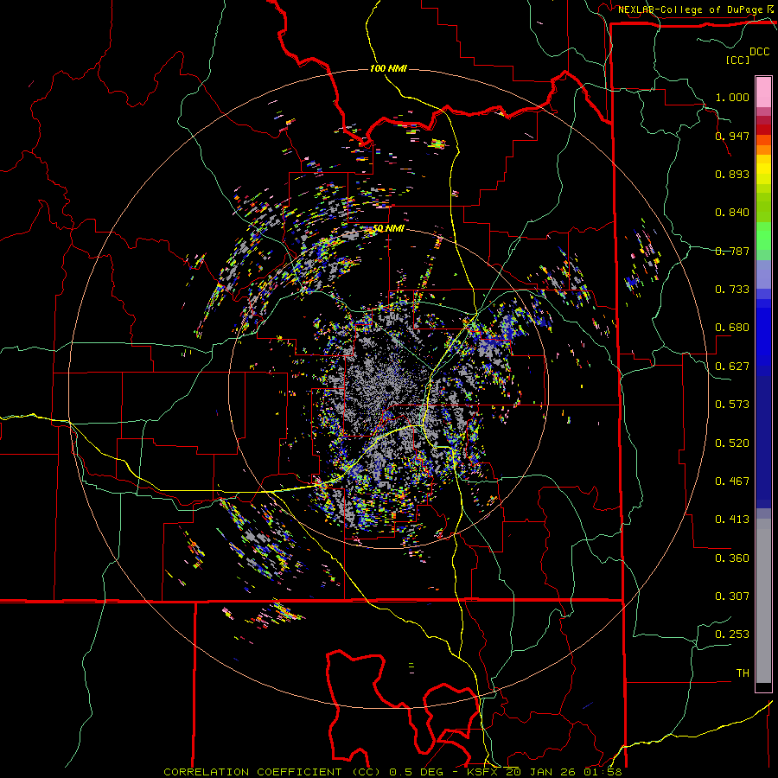
Task: Click the bright green color bar segment
Action: click(763, 236)
